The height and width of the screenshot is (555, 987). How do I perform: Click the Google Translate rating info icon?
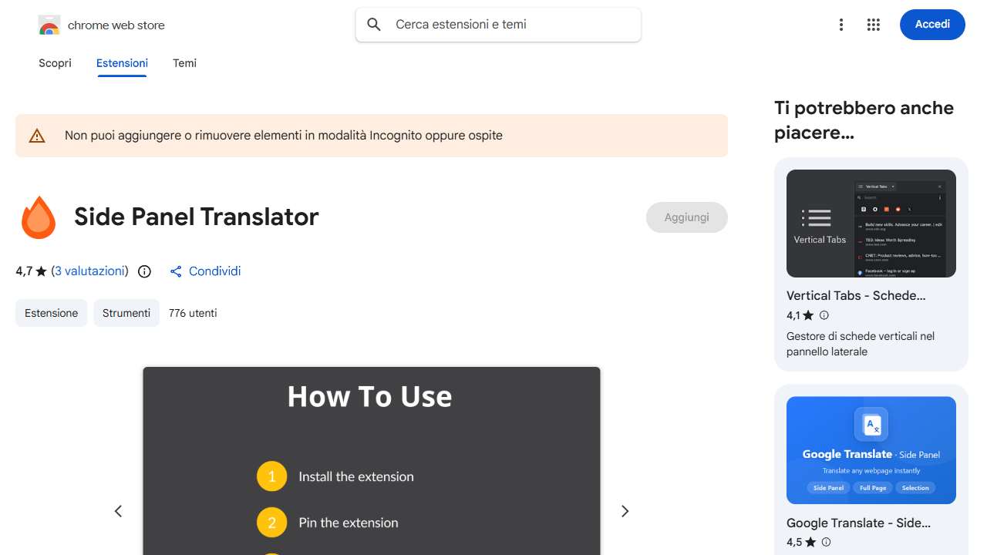click(x=827, y=542)
